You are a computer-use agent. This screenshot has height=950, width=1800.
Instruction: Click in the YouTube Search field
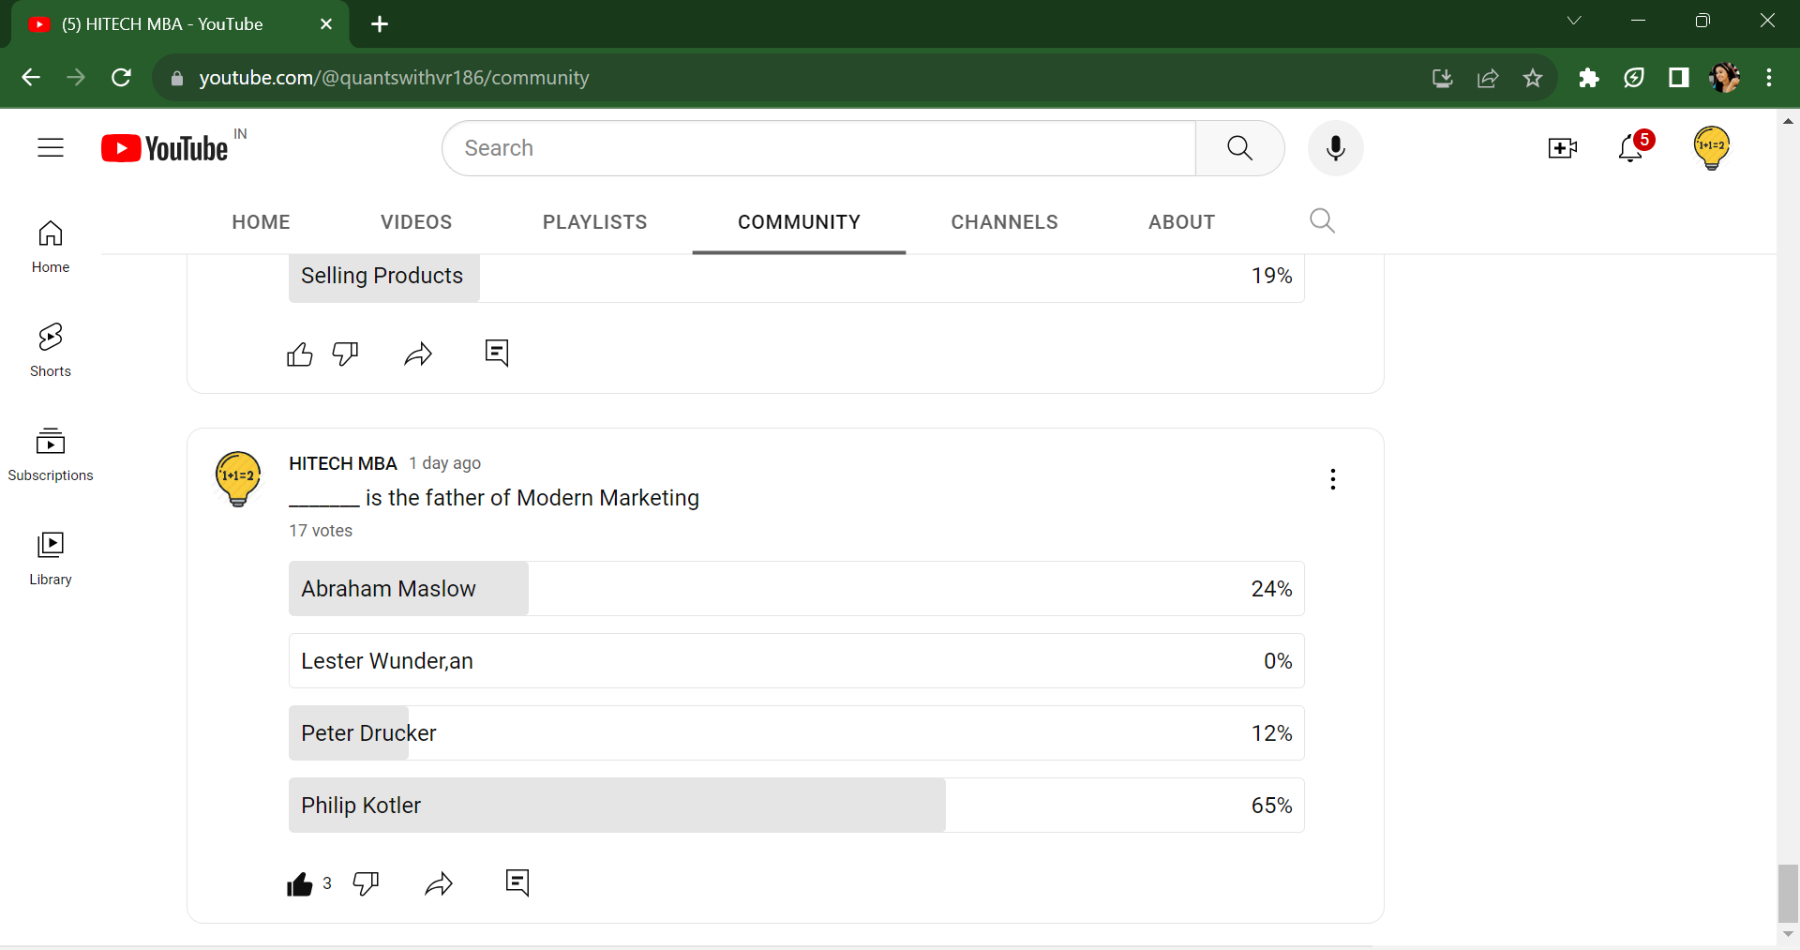coord(818,148)
